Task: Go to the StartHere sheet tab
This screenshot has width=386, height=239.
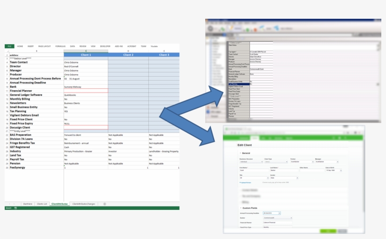Action: point(28,204)
